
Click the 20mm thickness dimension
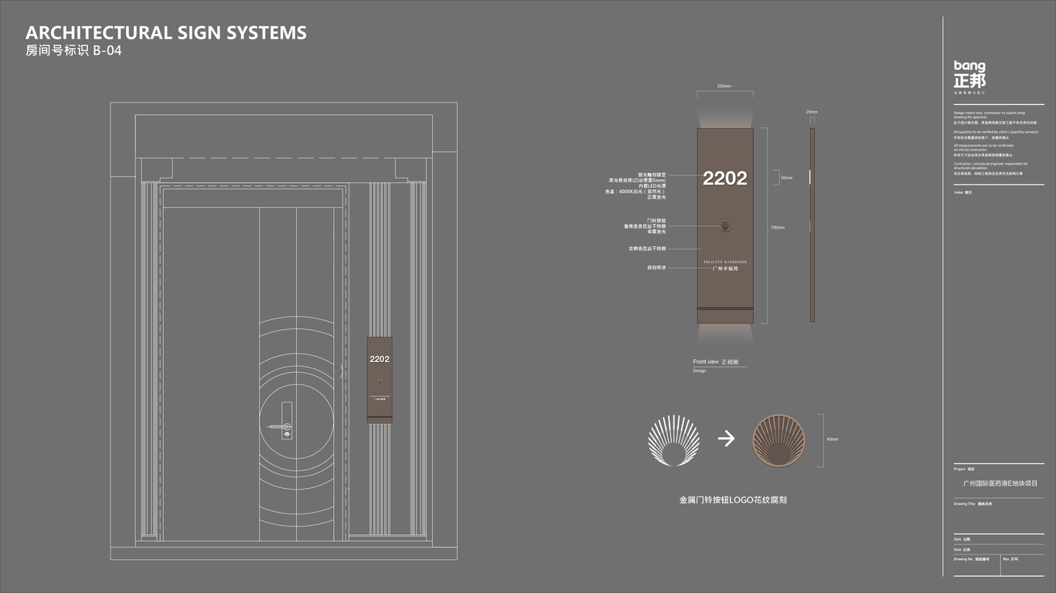point(812,112)
